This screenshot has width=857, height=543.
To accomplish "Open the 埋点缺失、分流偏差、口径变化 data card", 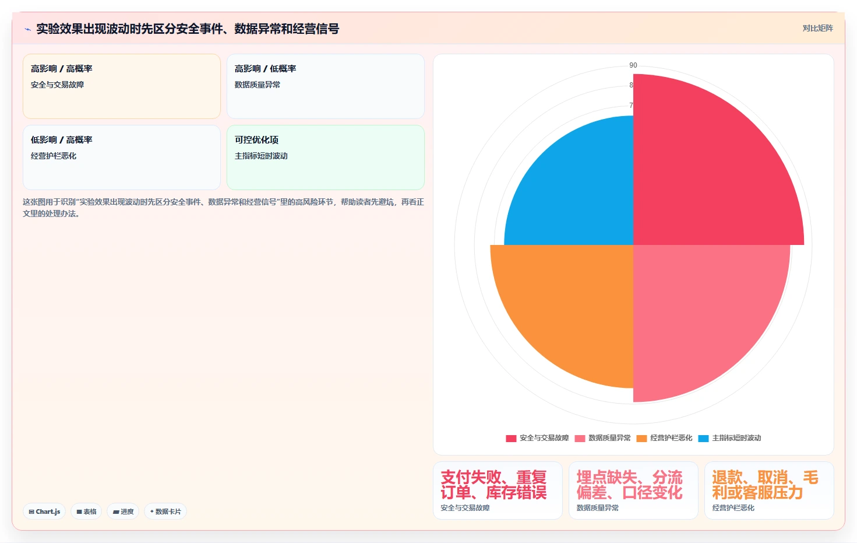I will (633, 491).
